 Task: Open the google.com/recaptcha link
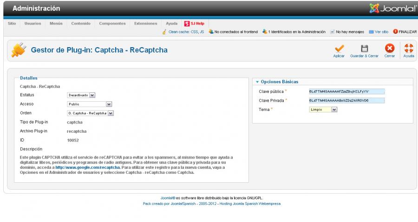coord(88,167)
